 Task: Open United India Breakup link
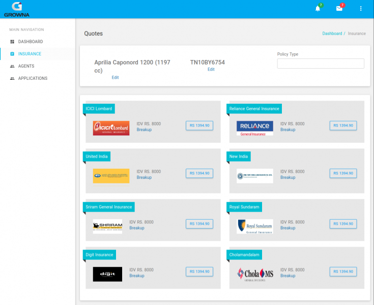click(x=144, y=177)
